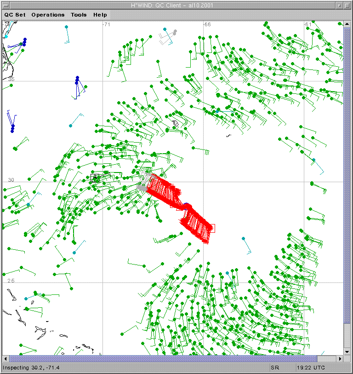The image size is (353, 374).
Task: Click the square marker at red track's southeast end
Action: click(211, 228)
